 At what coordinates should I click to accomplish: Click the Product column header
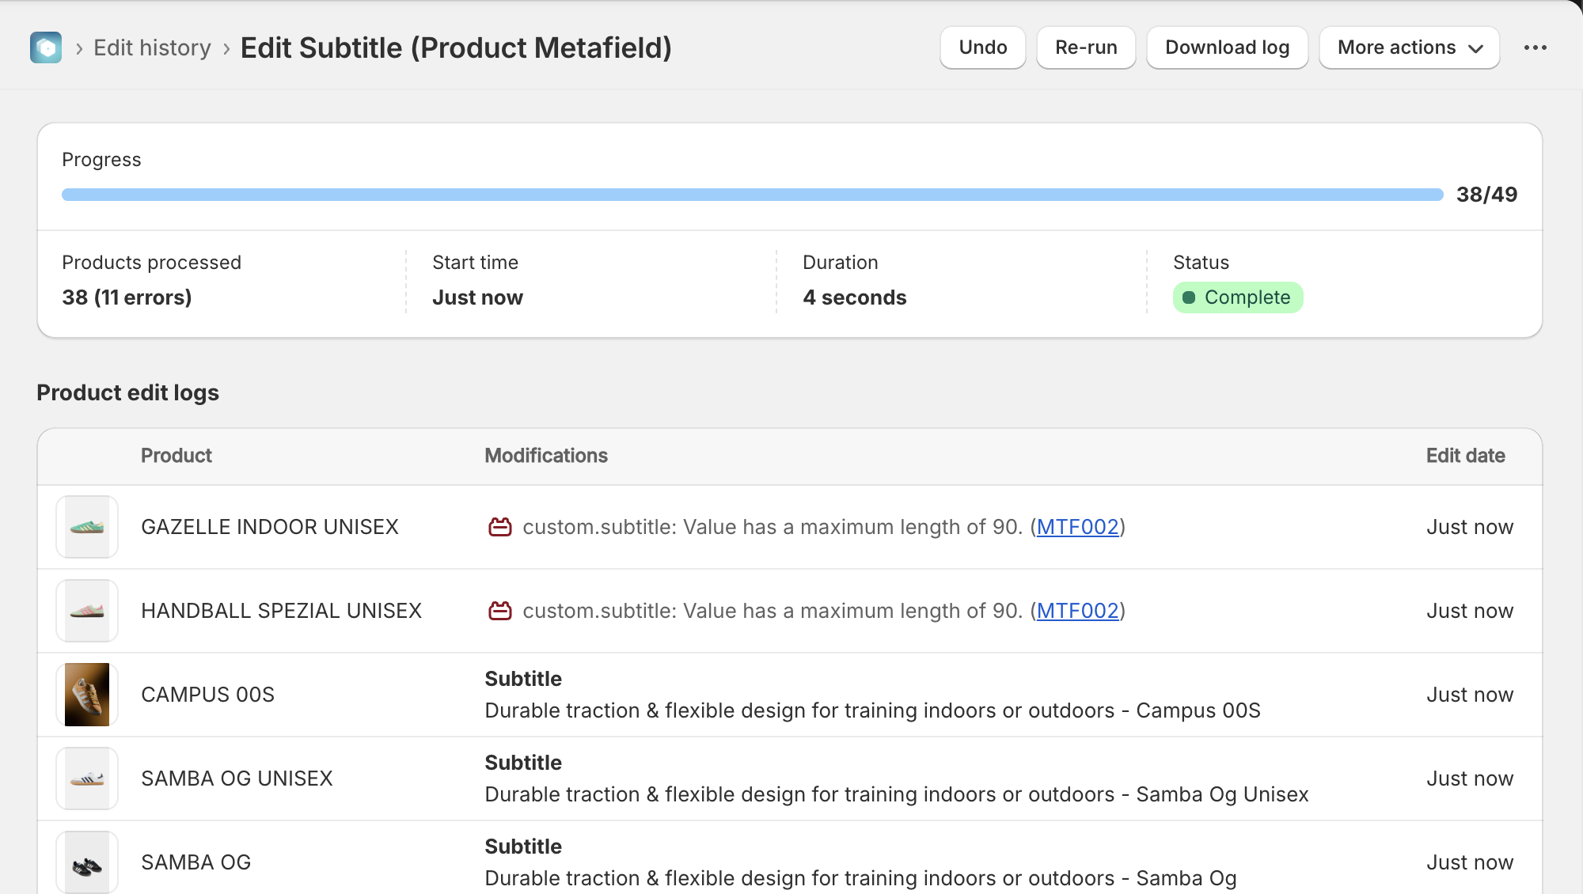tap(177, 456)
